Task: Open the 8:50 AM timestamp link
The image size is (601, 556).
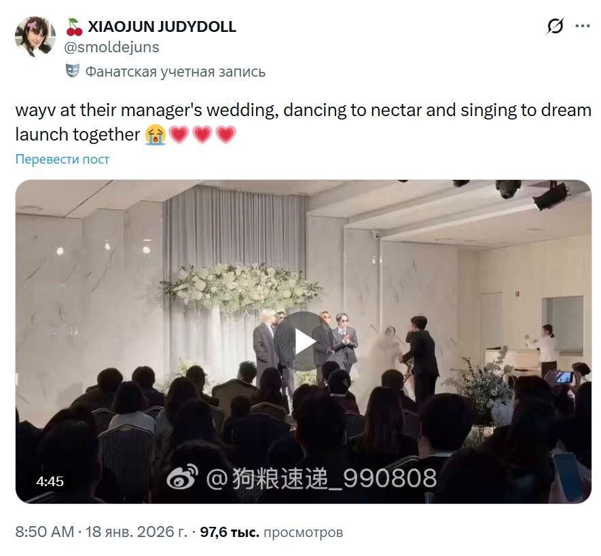Action: click(44, 532)
